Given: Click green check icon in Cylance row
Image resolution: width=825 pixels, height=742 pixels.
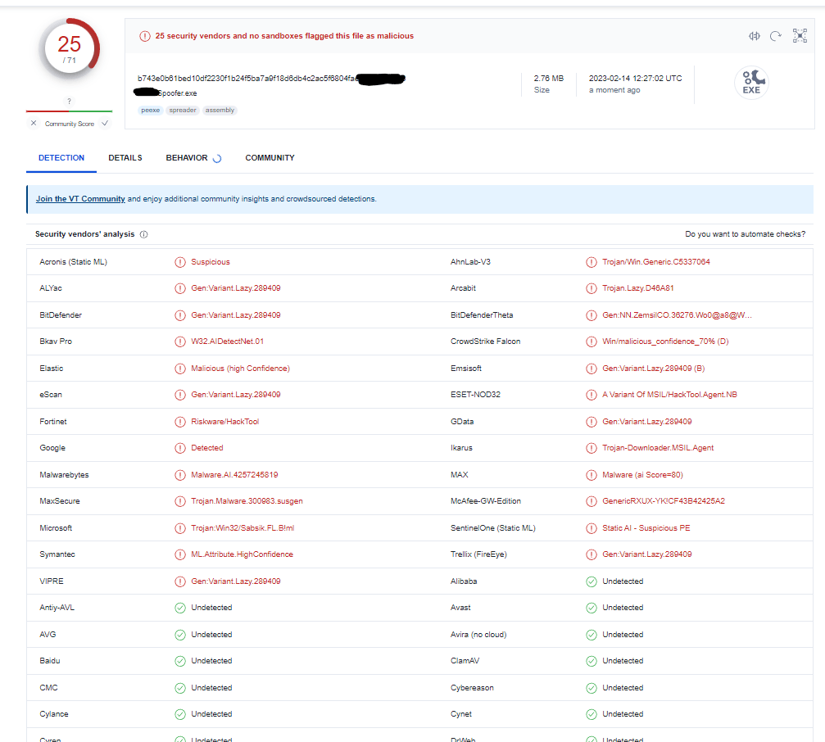Looking at the screenshot, I should [180, 714].
